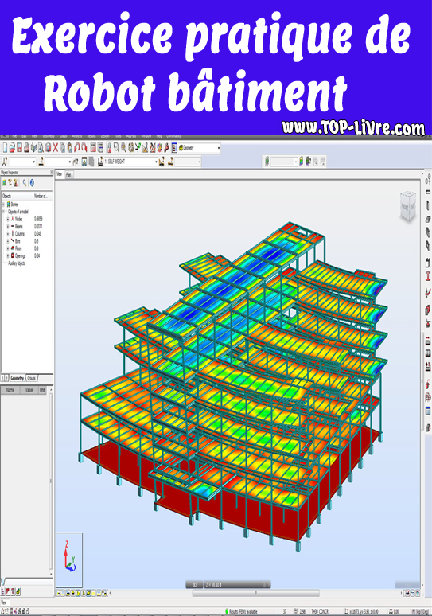This screenshot has height=616, width=432.
Task: Click the load case selection icon
Action: coord(100,162)
